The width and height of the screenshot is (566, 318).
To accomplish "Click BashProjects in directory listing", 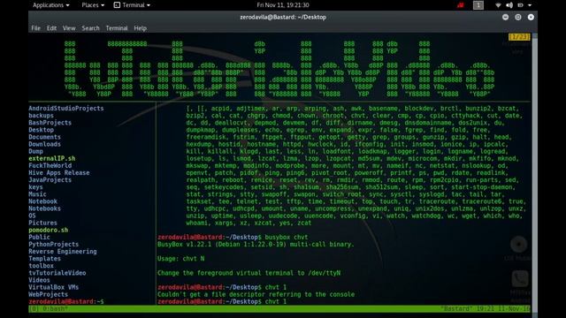I will pyautogui.click(x=50, y=123).
